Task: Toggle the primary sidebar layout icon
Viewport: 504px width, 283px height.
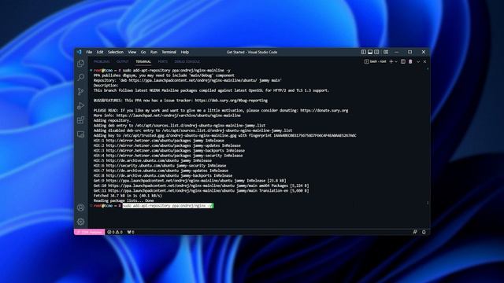Action: tap(363, 52)
